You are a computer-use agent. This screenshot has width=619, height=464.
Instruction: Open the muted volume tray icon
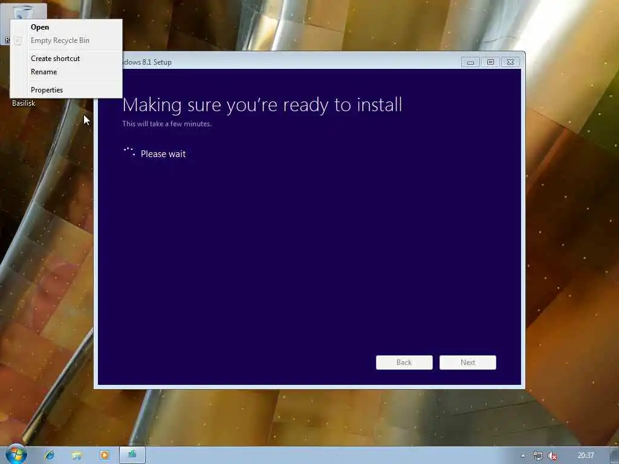[x=553, y=456]
